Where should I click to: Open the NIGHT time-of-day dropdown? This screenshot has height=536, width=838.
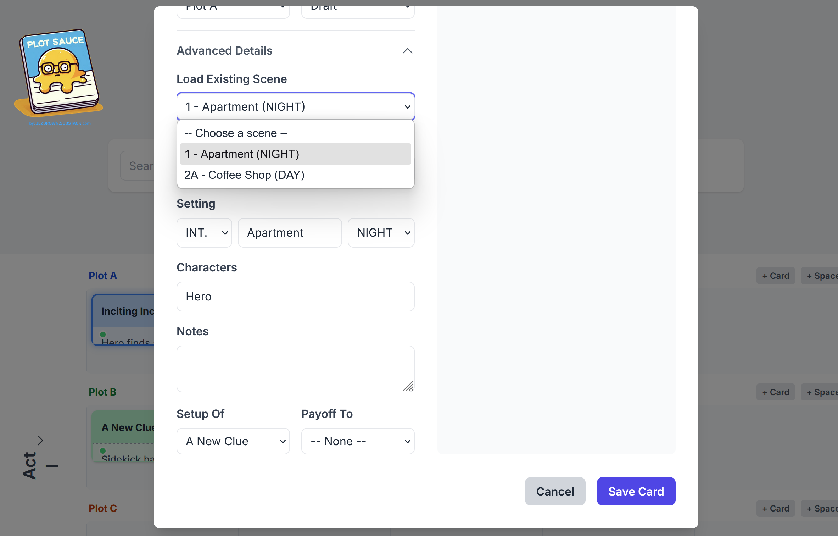381,233
